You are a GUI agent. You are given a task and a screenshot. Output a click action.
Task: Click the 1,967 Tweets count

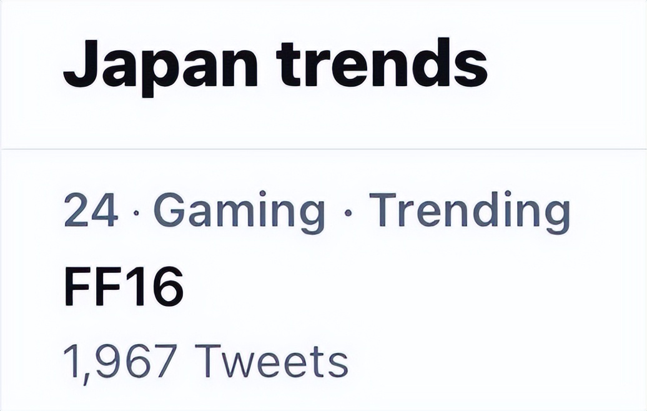click(205, 361)
